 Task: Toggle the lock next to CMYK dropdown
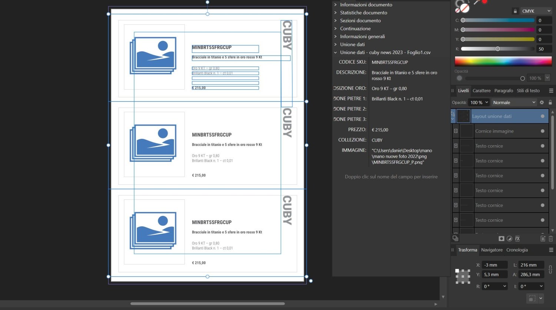[x=515, y=11]
